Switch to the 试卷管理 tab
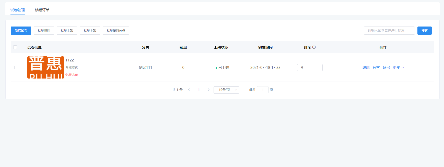Image resolution: width=444 pixels, height=167 pixels. point(18,10)
